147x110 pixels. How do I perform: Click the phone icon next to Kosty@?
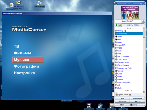125,31
